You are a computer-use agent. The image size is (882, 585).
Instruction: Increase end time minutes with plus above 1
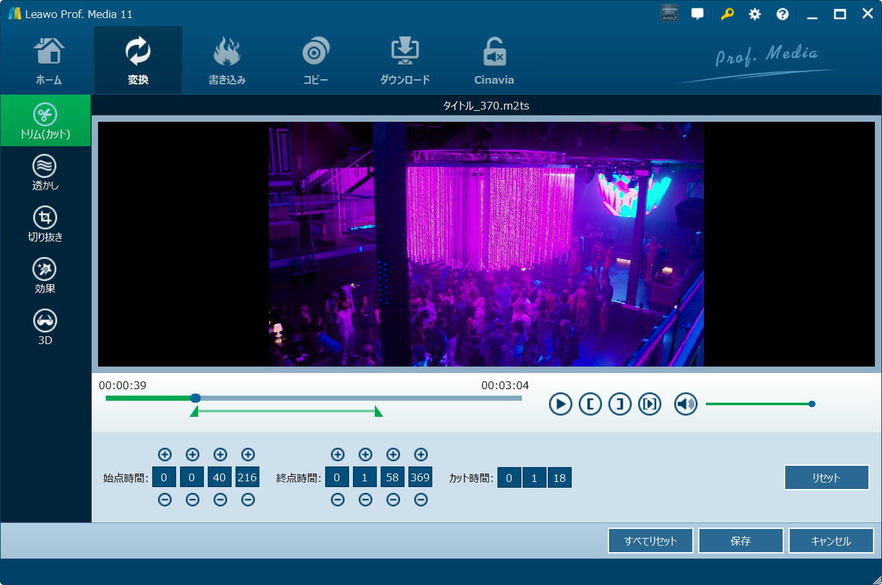click(x=365, y=455)
